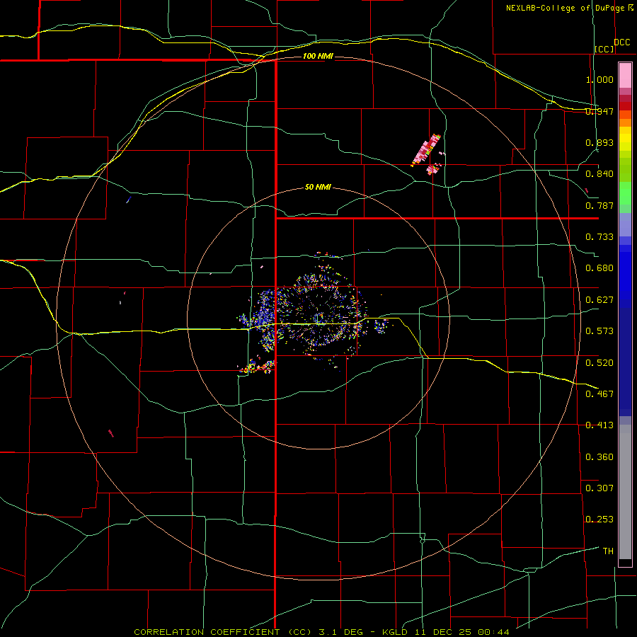Select the 0.573 scale value
The height and width of the screenshot is (637, 637).
(x=599, y=331)
